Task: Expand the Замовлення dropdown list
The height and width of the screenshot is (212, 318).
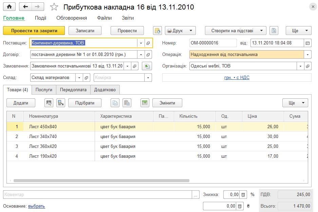Action: pos(127,66)
